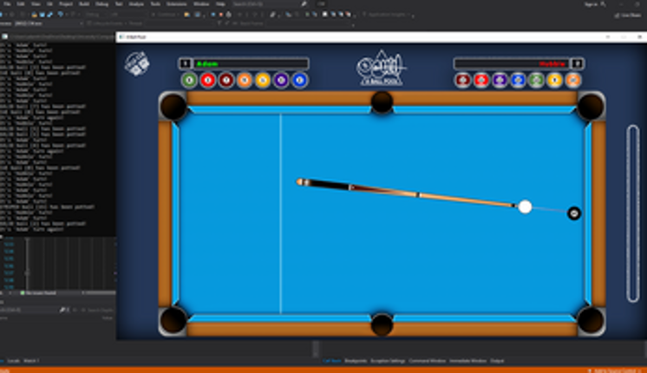Viewport: 647px width, 373px height.
Task: Click the Save All toolbar icon
Action: (x=50, y=15)
